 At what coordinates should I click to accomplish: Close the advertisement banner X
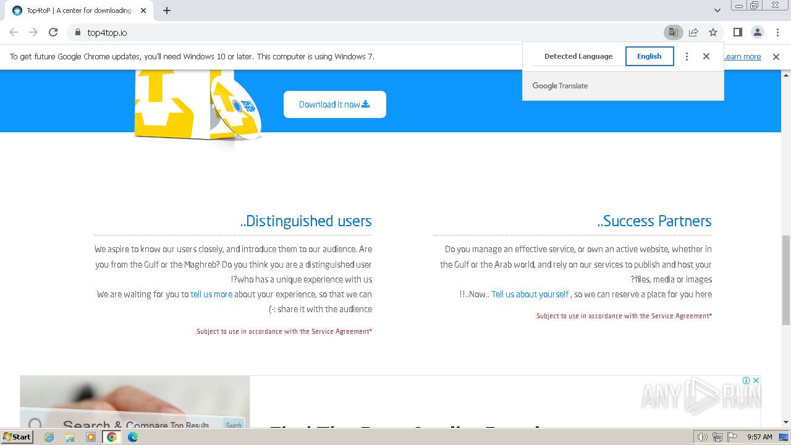pyautogui.click(x=756, y=380)
